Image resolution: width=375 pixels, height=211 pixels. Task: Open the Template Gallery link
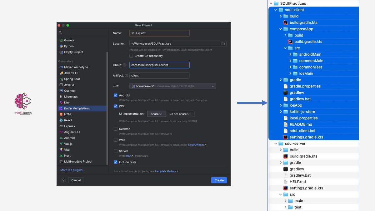165,171
